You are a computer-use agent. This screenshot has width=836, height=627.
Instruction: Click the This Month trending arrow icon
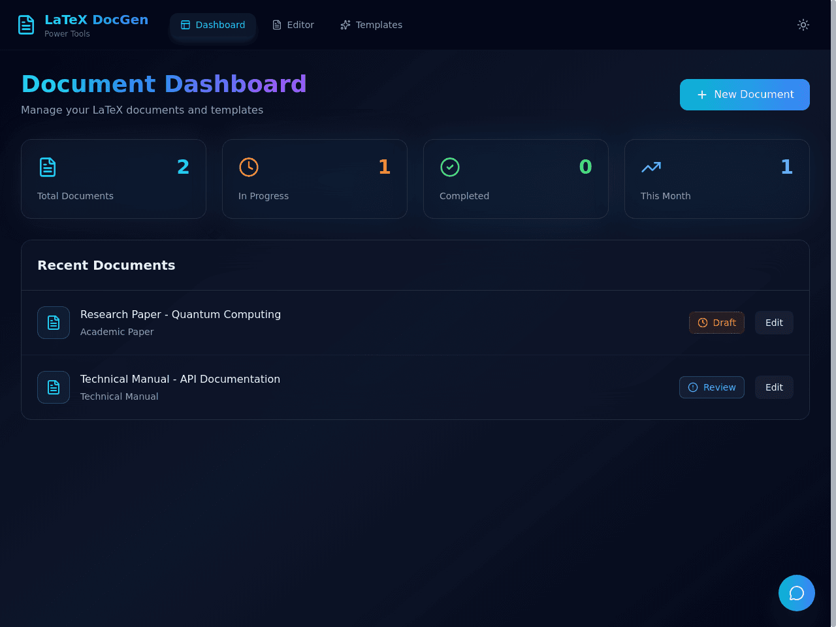[651, 167]
